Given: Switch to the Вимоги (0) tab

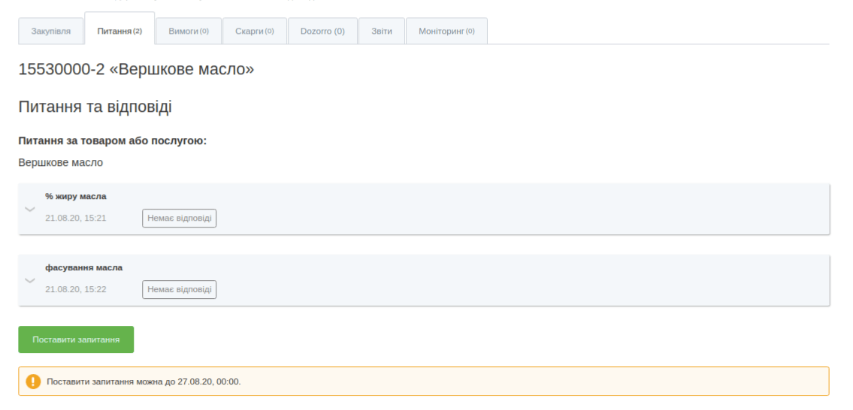Looking at the screenshot, I should [189, 31].
